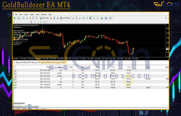The image size is (181, 116).
Task: Open the File menu
Action: coord(16,14)
